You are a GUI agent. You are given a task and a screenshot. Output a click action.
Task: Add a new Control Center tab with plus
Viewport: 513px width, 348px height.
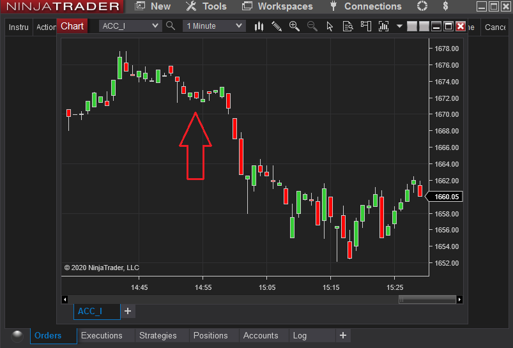coord(343,335)
